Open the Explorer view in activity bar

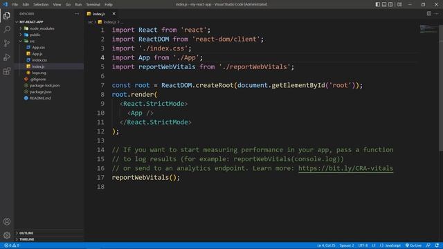point(7,16)
